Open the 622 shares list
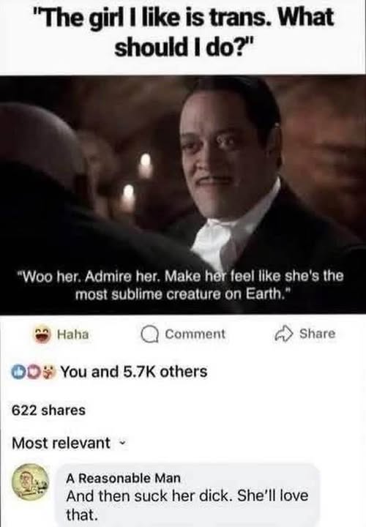 tap(48, 411)
